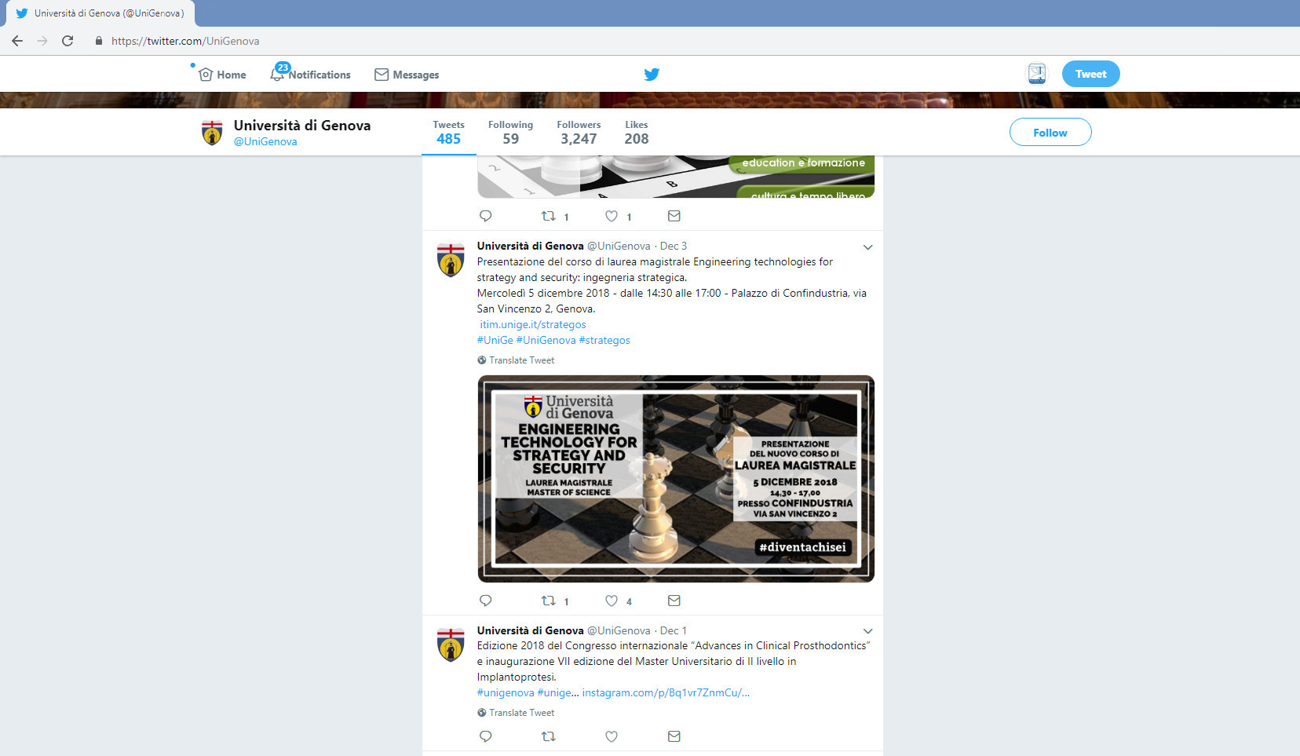Screen dimensions: 1300x756
Task: Translate the Dec 3 tweet
Action: tap(515, 360)
